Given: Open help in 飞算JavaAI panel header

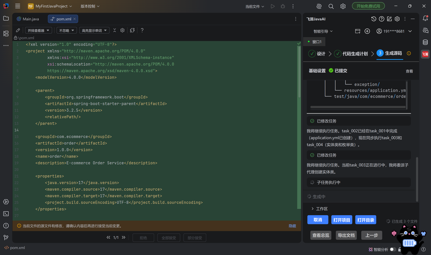Looking at the screenshot, I should click(x=382, y=19).
